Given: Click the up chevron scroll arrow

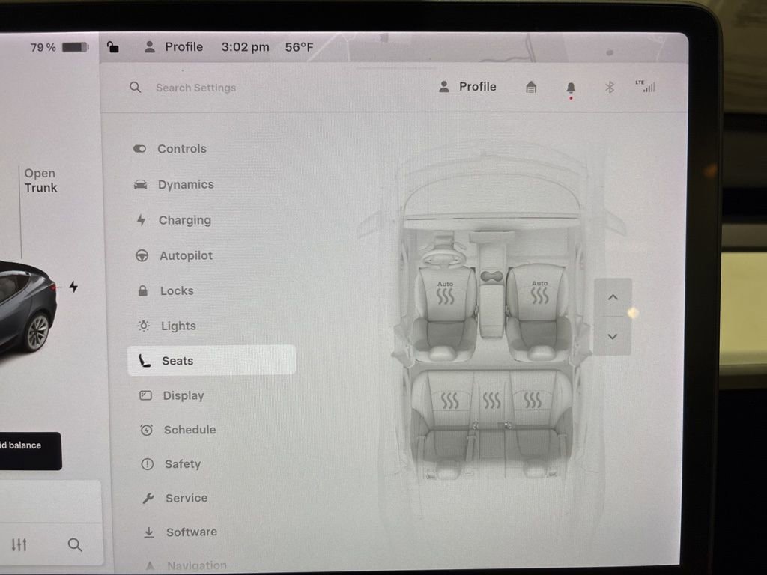Looking at the screenshot, I should (x=613, y=297).
